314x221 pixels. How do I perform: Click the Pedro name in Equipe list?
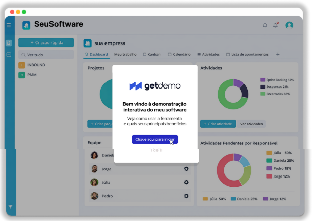click(x=107, y=196)
